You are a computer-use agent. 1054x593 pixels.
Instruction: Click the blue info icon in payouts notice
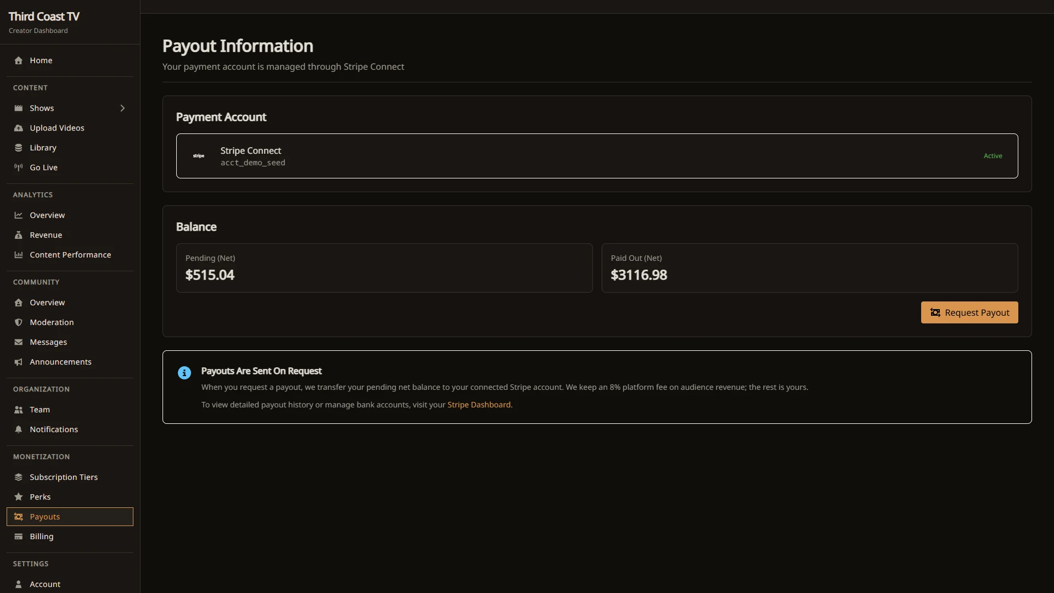(184, 373)
